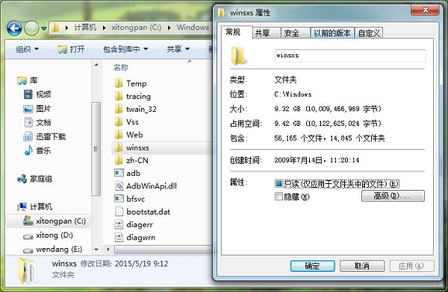Click the xitongpan (C:) drive icon

coord(28,220)
